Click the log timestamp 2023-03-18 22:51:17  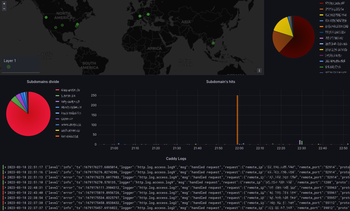click(25, 167)
